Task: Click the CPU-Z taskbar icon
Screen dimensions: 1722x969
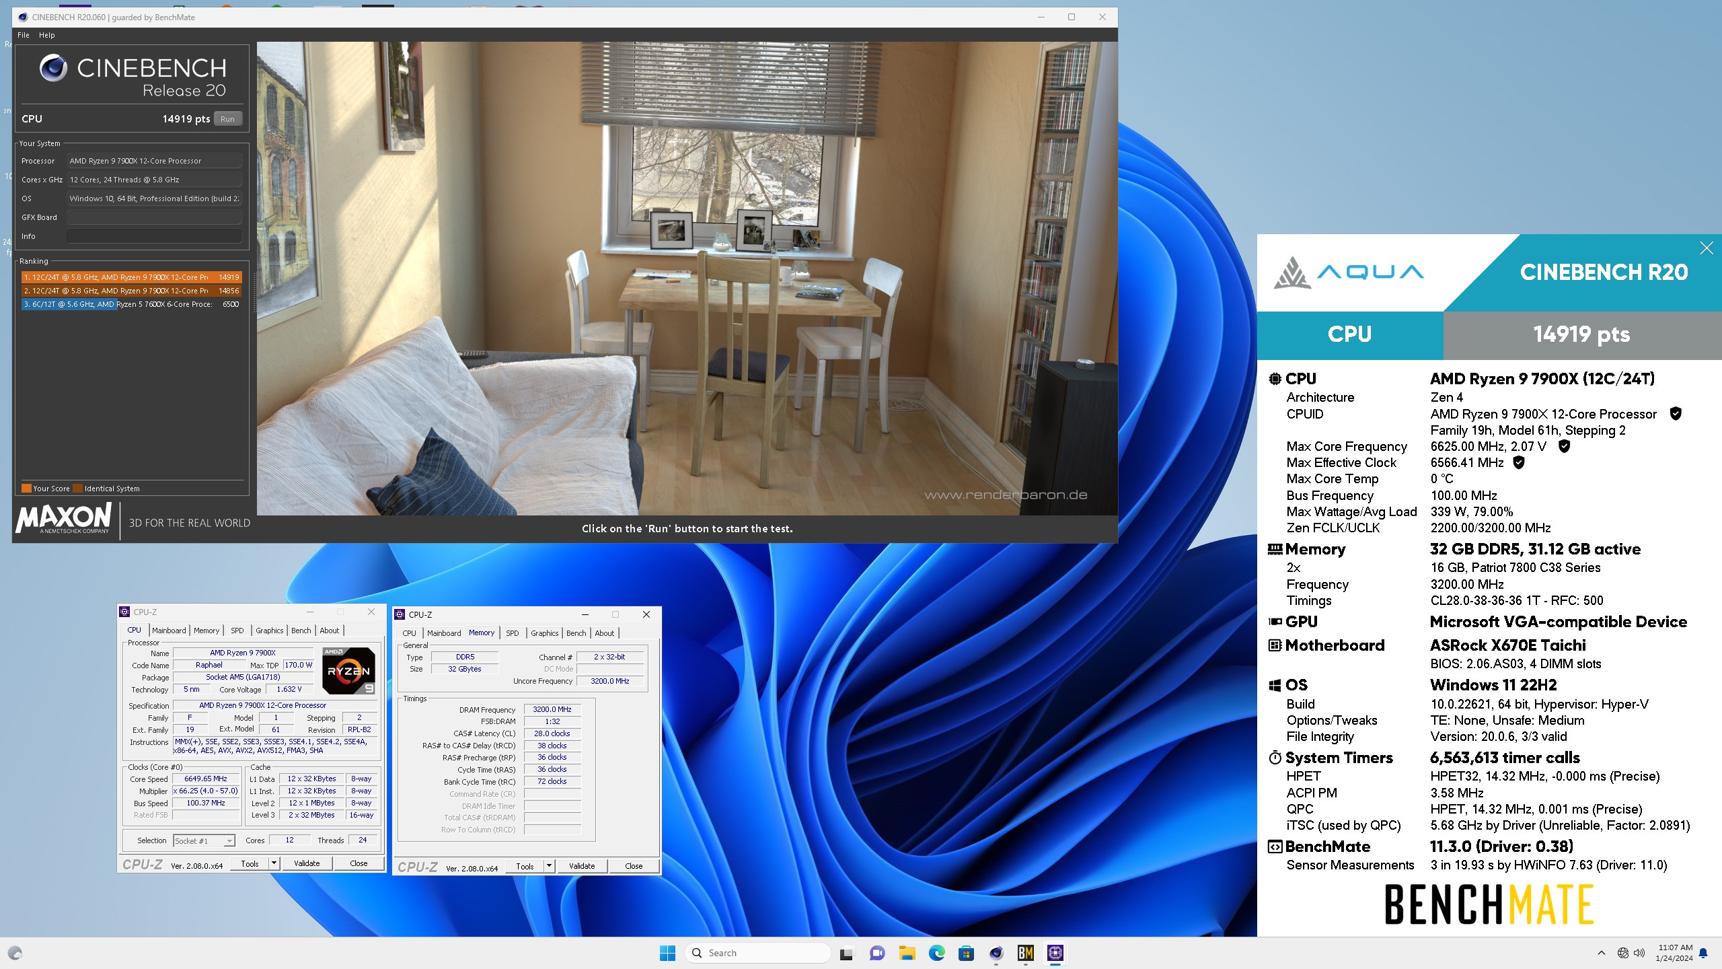Action: tap(1055, 953)
